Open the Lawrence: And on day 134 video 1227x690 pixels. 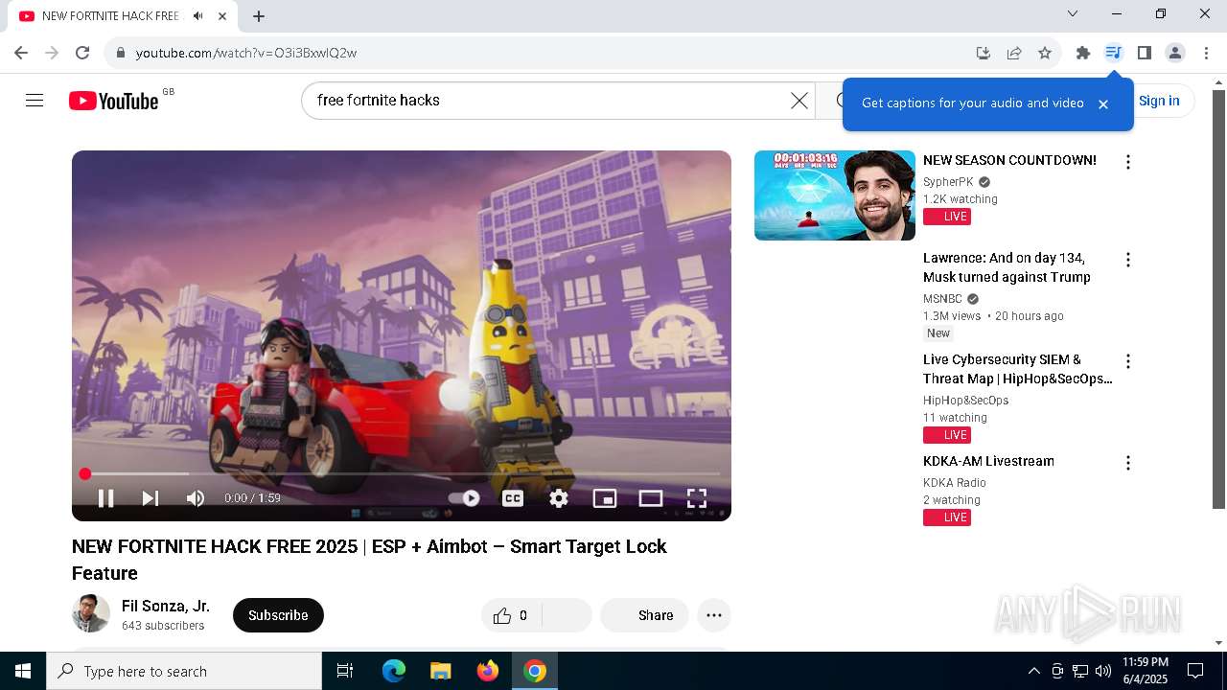tap(1007, 267)
